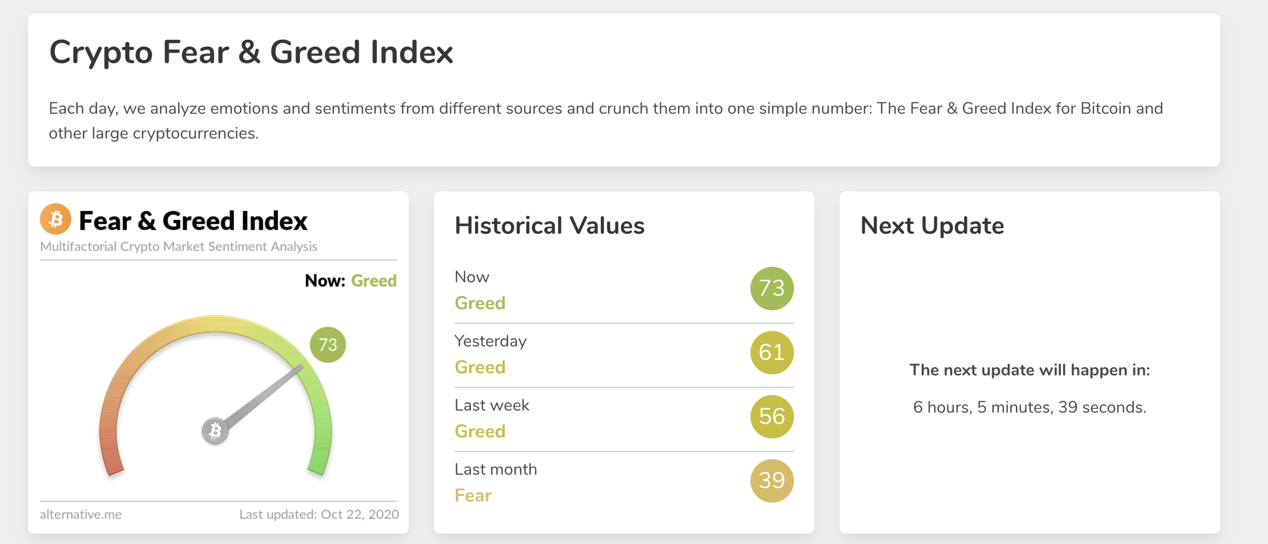Click the Now: Greed status label

pos(351,281)
